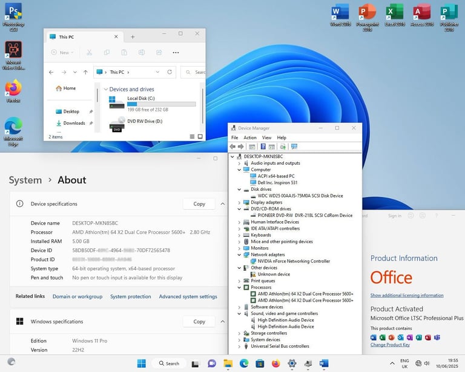Open Photoshop CS3 desktop shortcut

pos(13,17)
